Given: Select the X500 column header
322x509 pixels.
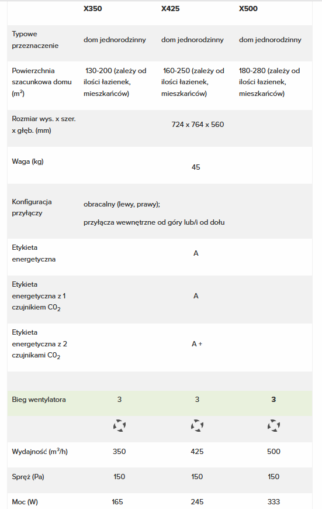Looking at the screenshot, I should (x=248, y=9).
